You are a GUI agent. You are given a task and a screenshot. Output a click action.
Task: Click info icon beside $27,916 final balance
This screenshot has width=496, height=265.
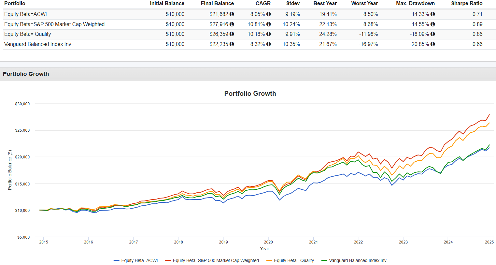[232, 24]
